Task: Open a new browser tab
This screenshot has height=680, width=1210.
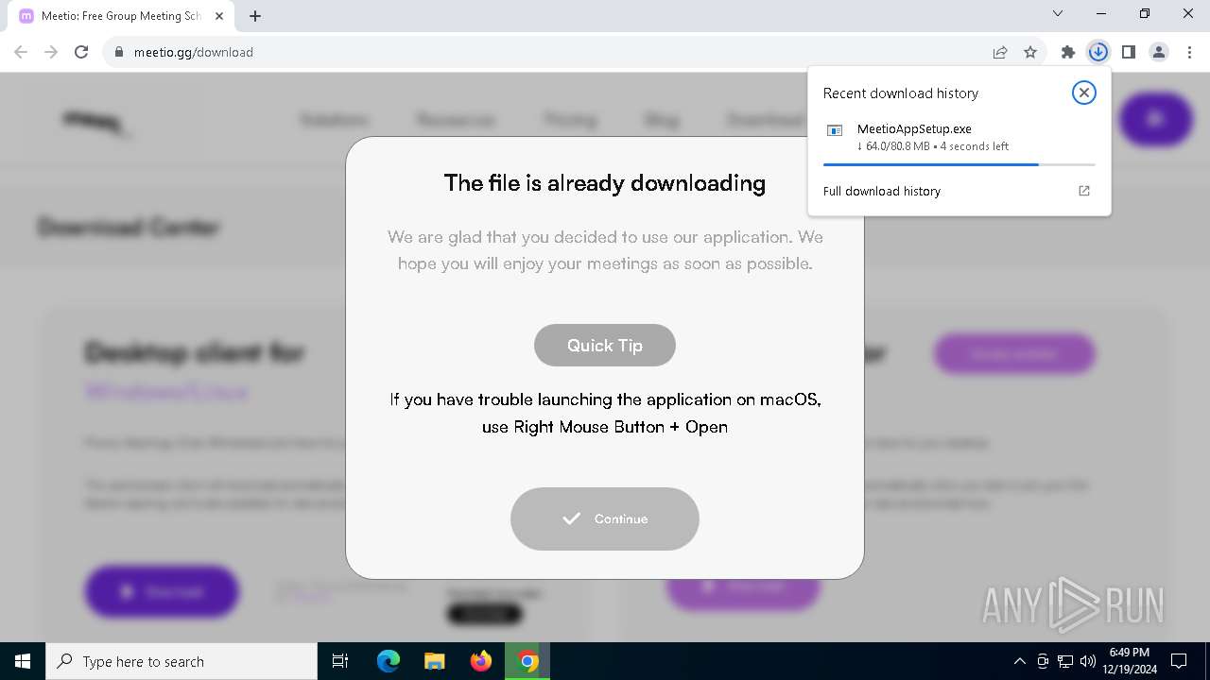Action: pyautogui.click(x=255, y=16)
